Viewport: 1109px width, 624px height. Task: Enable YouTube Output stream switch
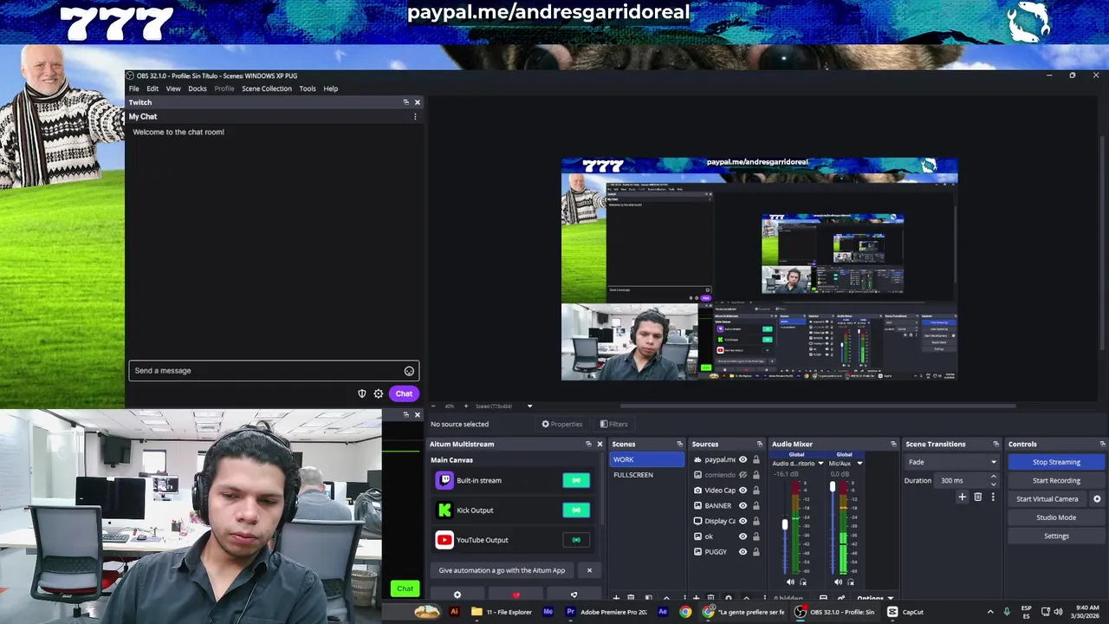coord(576,540)
